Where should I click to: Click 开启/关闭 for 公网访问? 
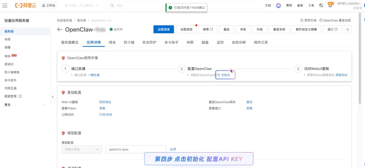tap(106, 115)
